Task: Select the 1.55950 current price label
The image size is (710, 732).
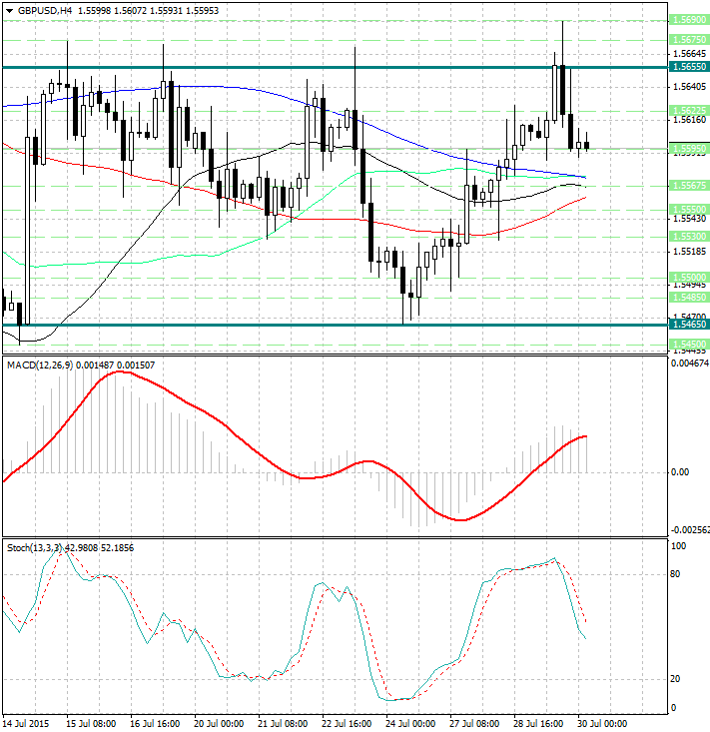Action: (689, 149)
